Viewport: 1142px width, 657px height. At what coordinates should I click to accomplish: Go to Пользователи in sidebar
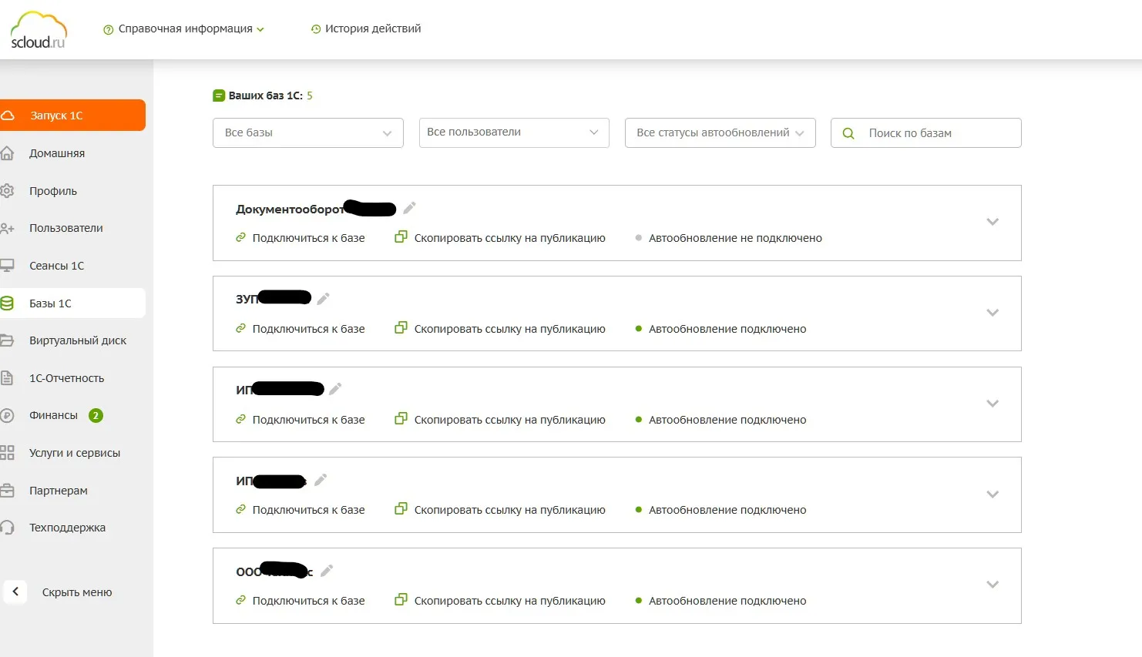point(65,228)
